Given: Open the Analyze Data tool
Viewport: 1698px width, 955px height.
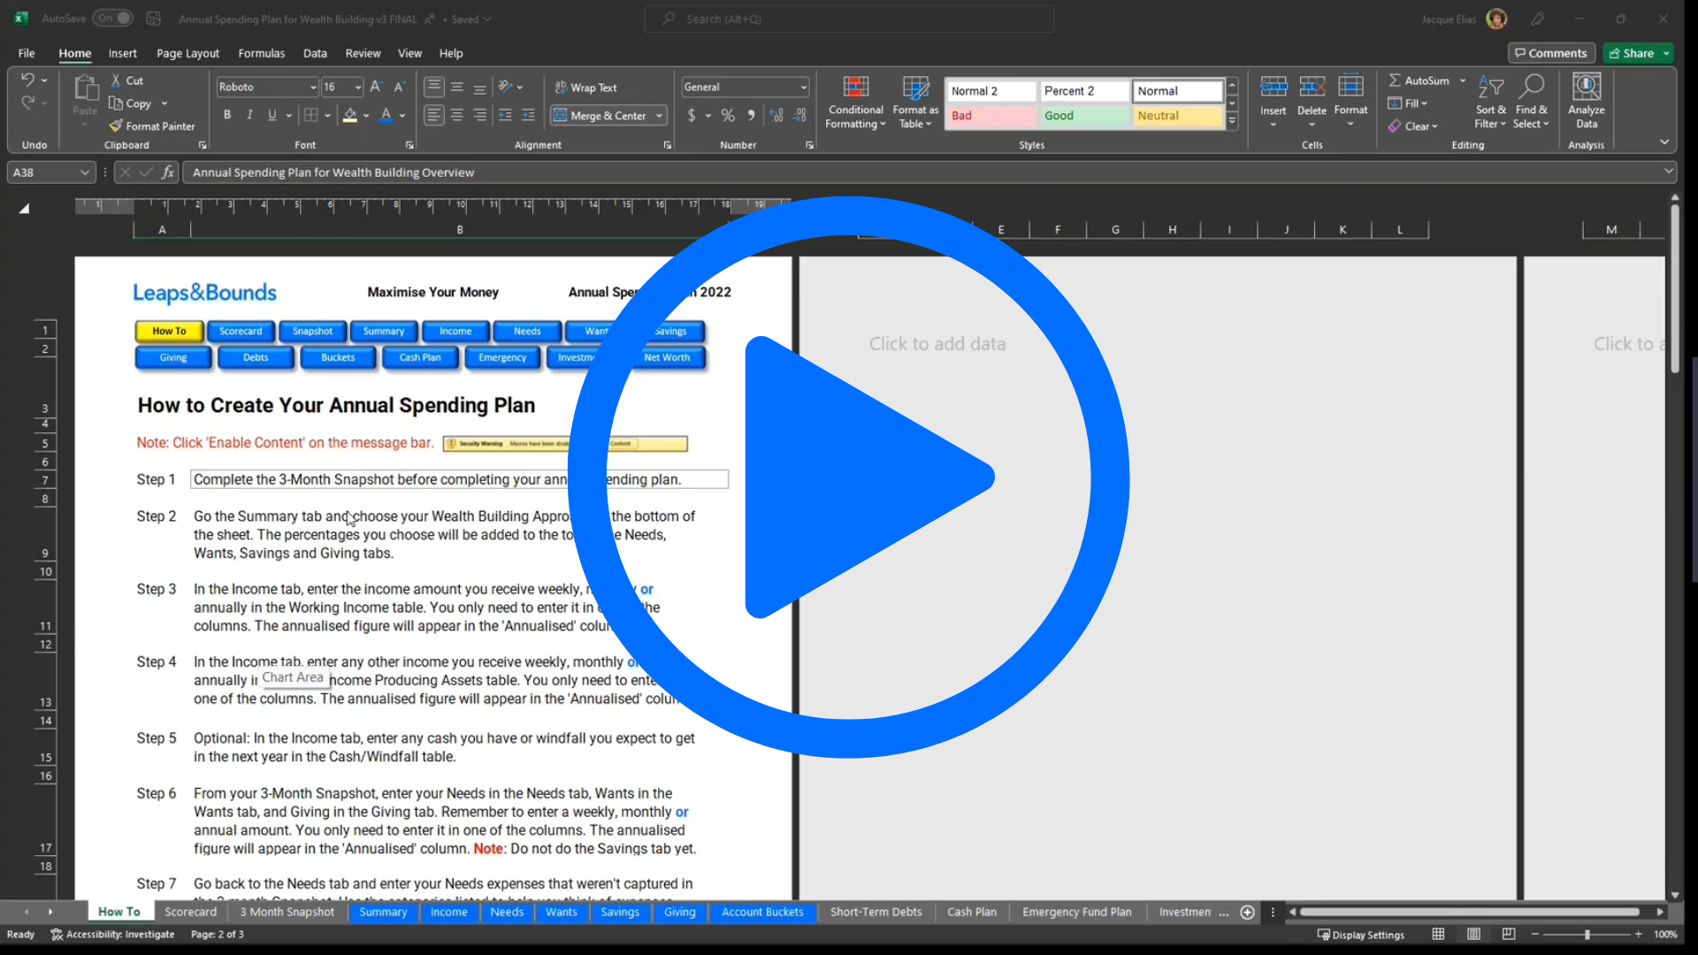Looking at the screenshot, I should click(x=1586, y=87).
